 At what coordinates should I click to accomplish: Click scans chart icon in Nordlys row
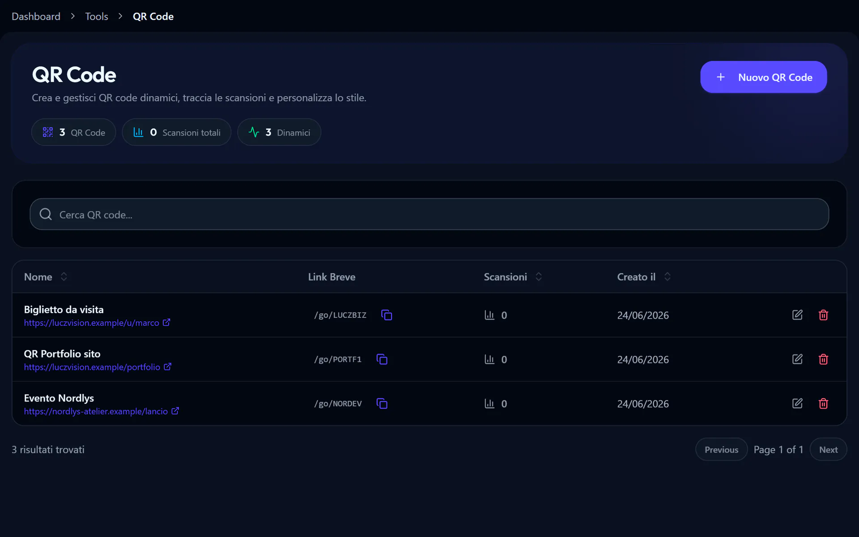(489, 404)
